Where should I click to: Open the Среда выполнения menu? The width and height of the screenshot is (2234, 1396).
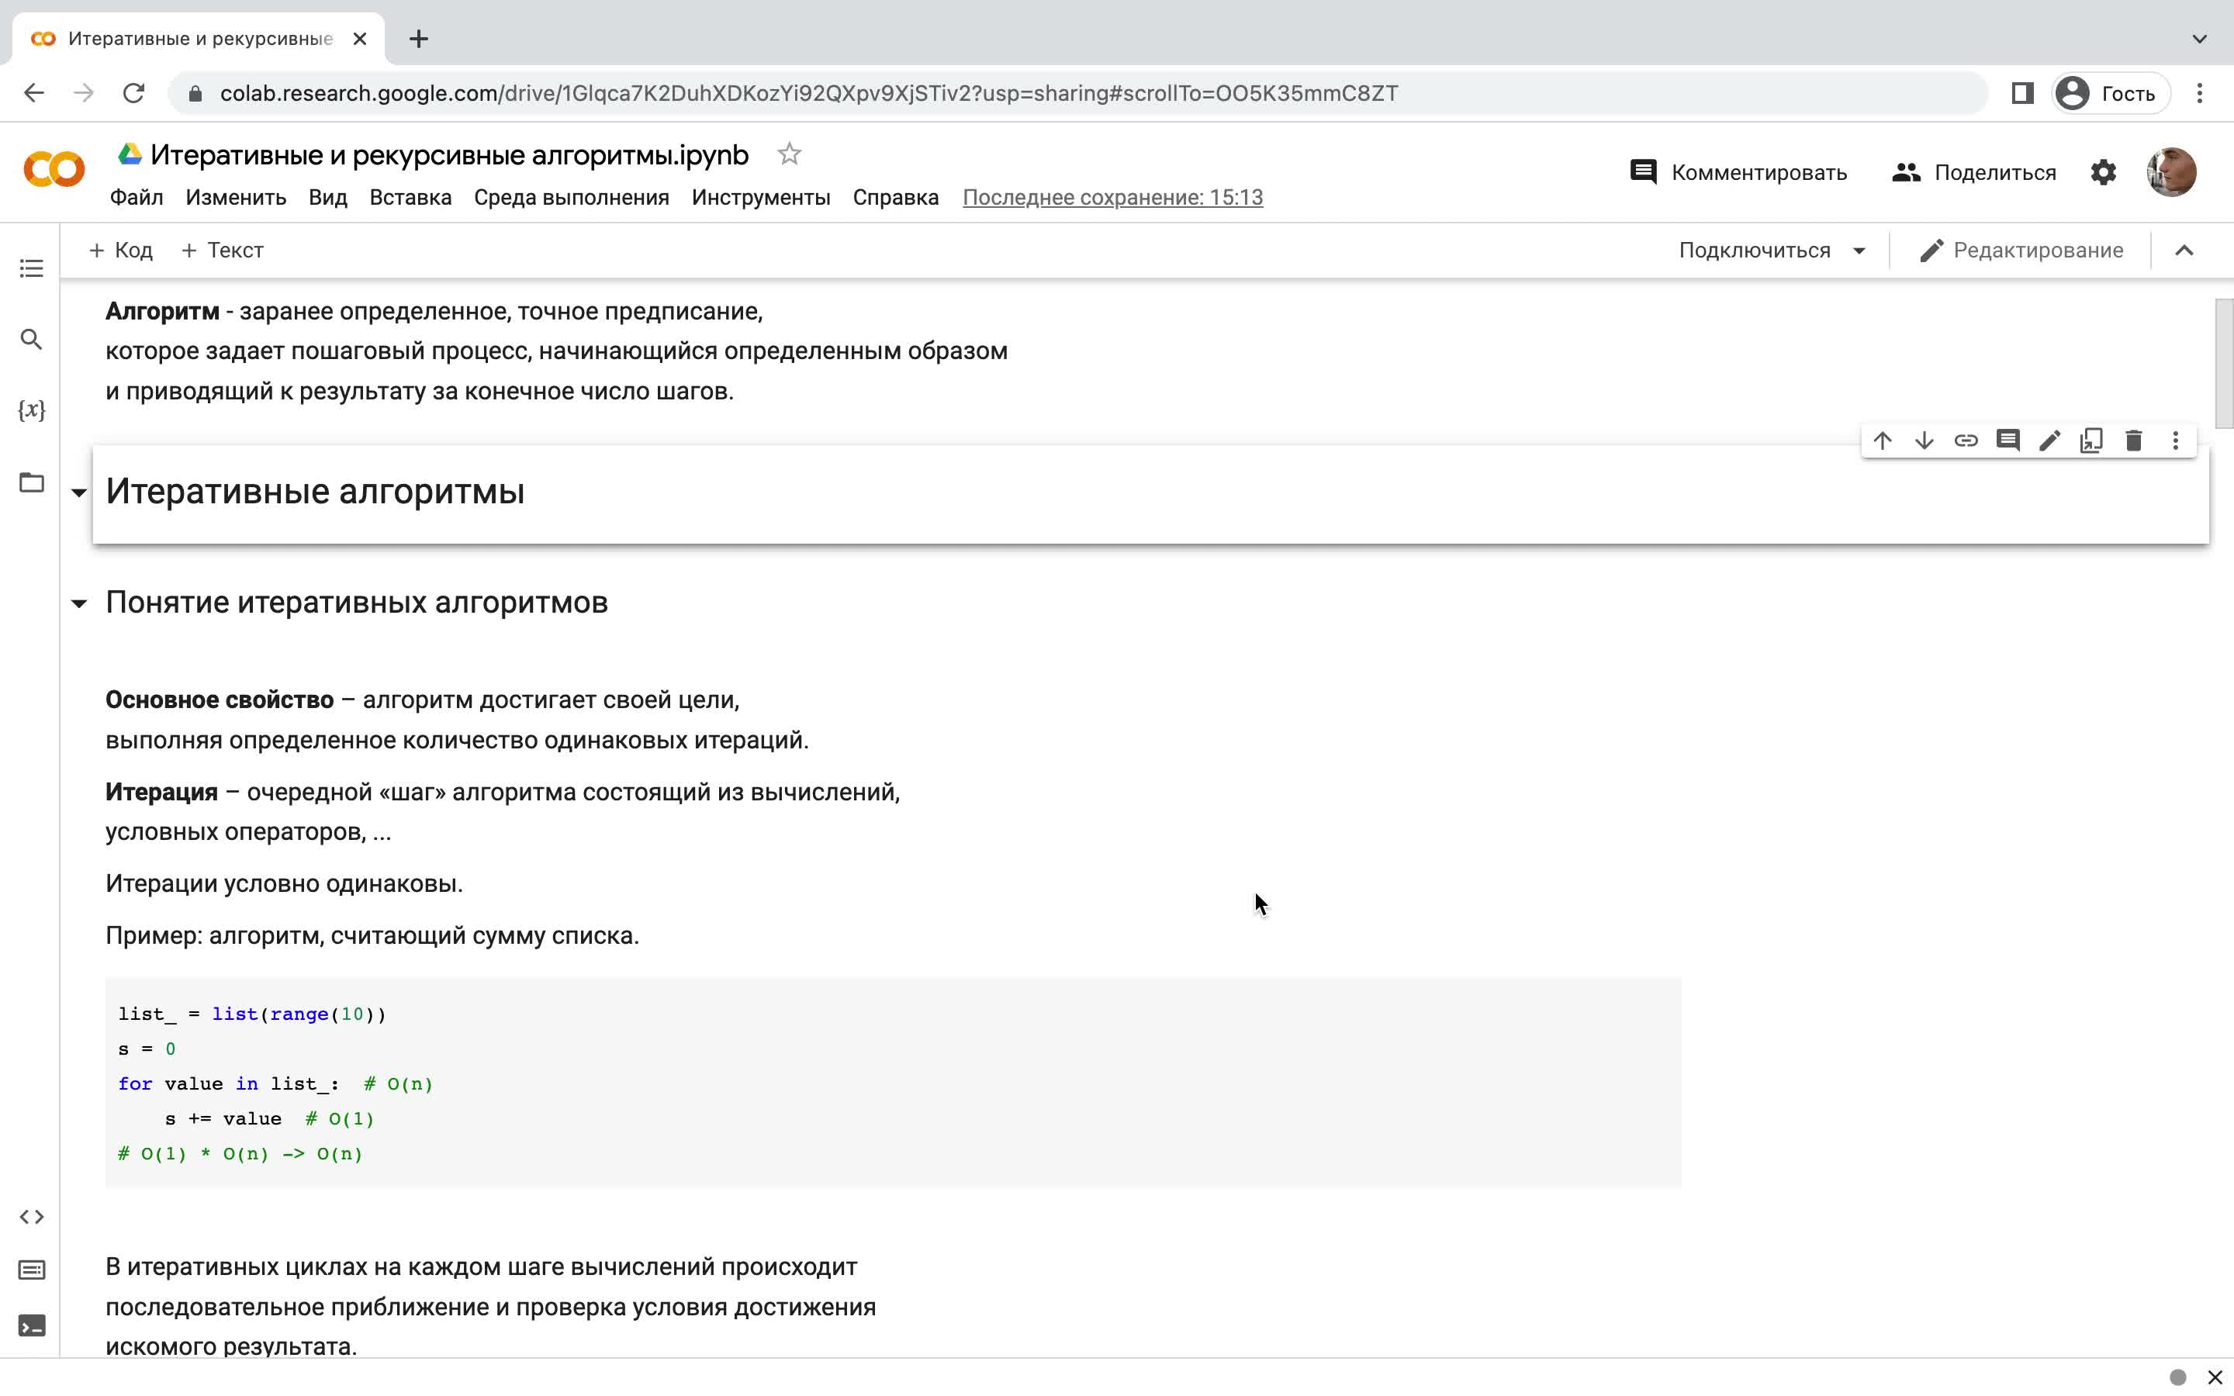(x=572, y=198)
